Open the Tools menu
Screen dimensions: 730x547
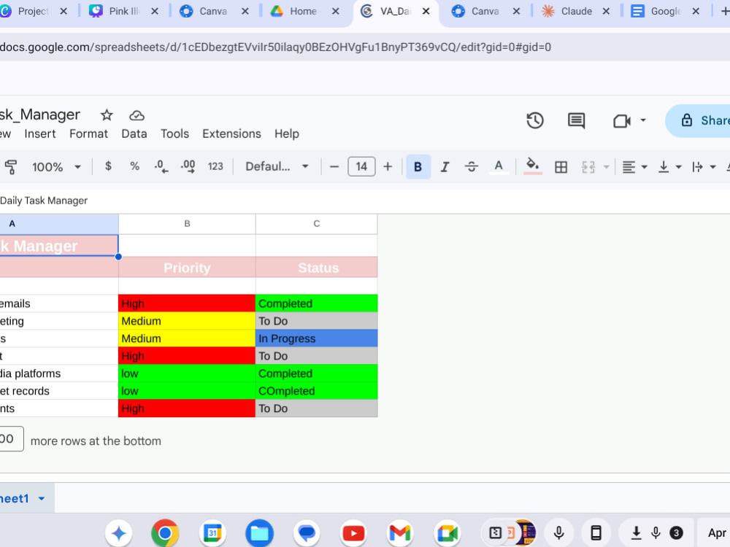174,134
